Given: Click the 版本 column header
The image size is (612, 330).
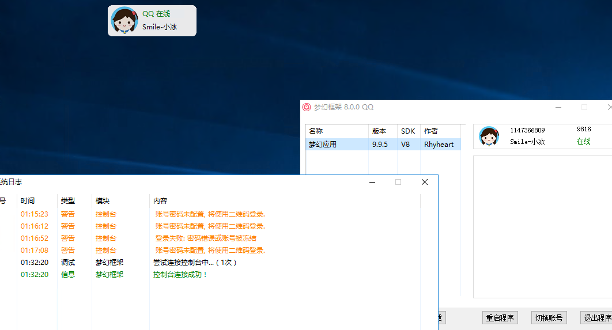Looking at the screenshot, I should 382,131.
